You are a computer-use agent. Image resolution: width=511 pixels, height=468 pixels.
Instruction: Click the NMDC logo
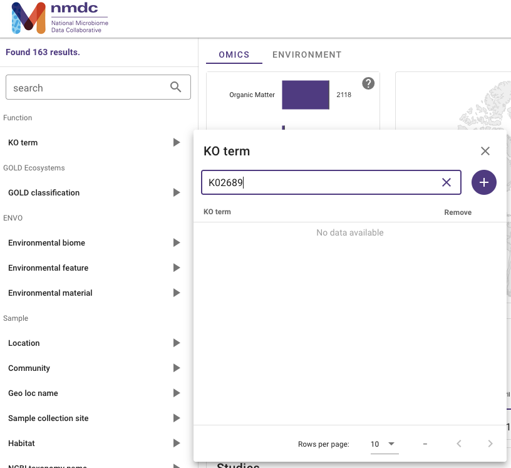(x=56, y=18)
